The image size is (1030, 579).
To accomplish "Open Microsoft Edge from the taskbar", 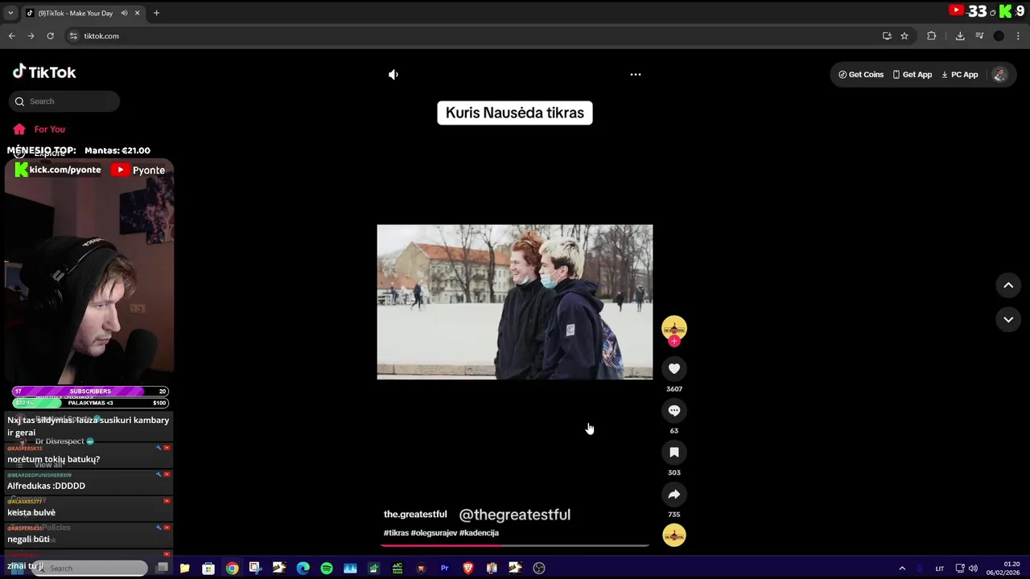I will [303, 568].
